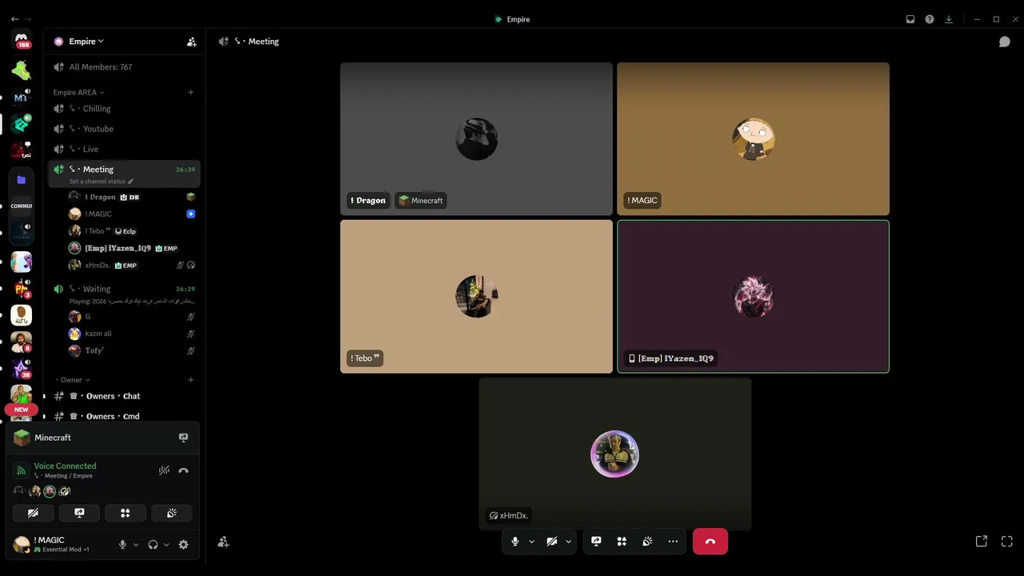
Task: Focus the ! Tebo video tile
Action: pos(476,296)
